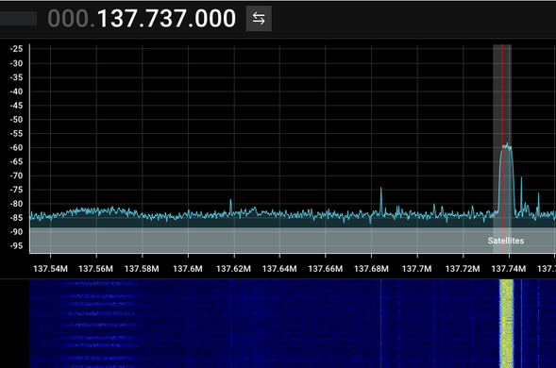Click the 137.56M frequency axis label
The height and width of the screenshot is (368, 556).
(x=95, y=269)
